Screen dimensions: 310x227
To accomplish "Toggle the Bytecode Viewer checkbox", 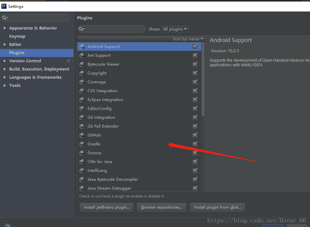I will (x=195, y=64).
